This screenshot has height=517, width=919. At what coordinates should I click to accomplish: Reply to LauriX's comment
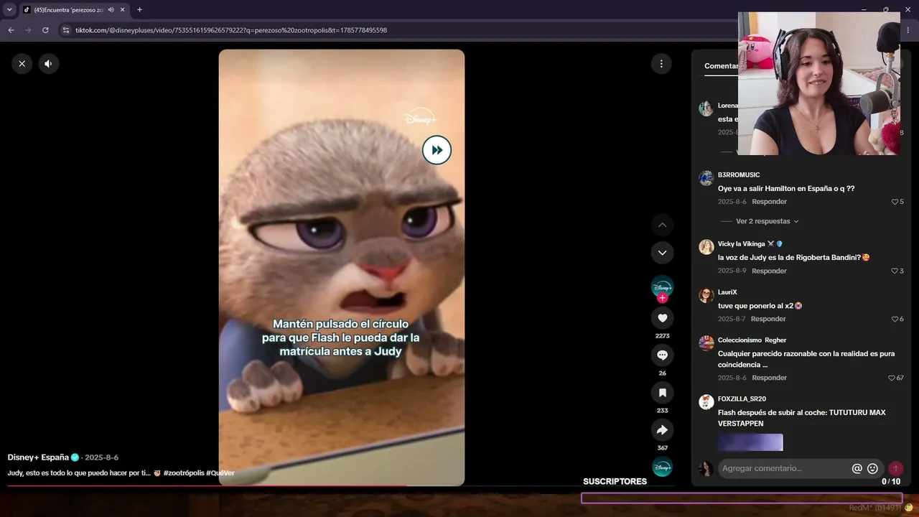coord(768,319)
